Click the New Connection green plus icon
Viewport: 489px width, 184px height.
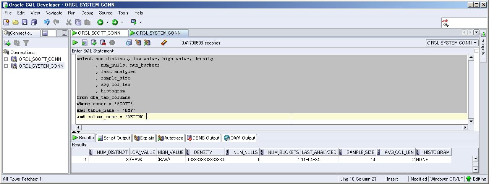[x=7, y=43]
